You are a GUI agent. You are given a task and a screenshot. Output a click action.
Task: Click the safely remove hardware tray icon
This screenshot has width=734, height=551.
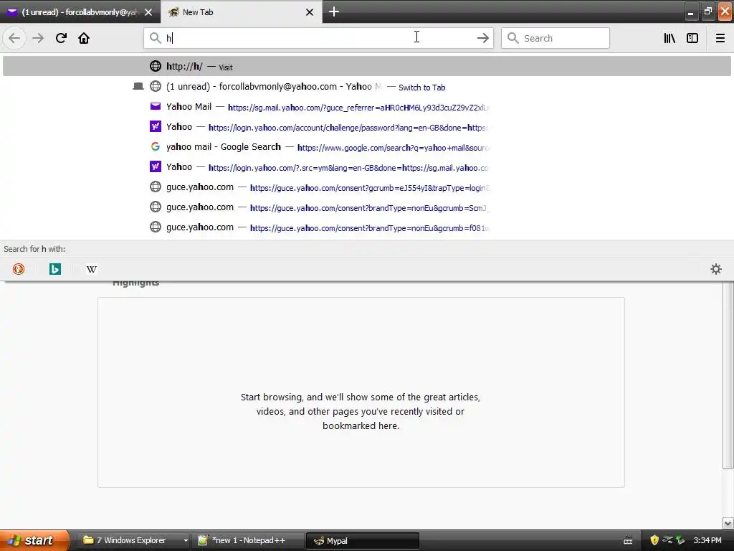680,540
